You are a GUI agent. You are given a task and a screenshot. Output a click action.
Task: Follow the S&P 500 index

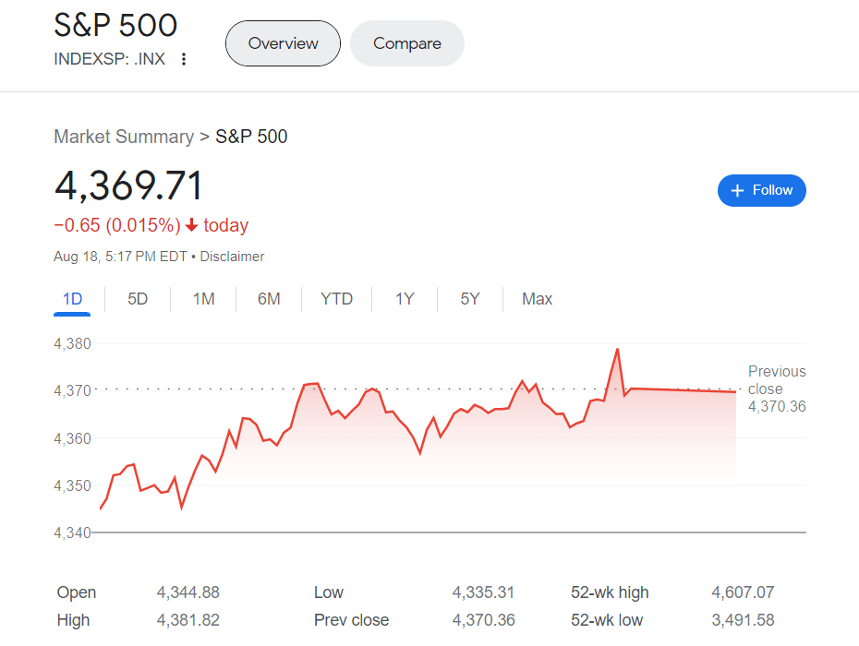[x=761, y=190]
